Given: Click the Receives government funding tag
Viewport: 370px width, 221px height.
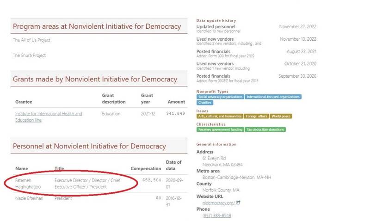Looking at the screenshot, I should (220, 129).
